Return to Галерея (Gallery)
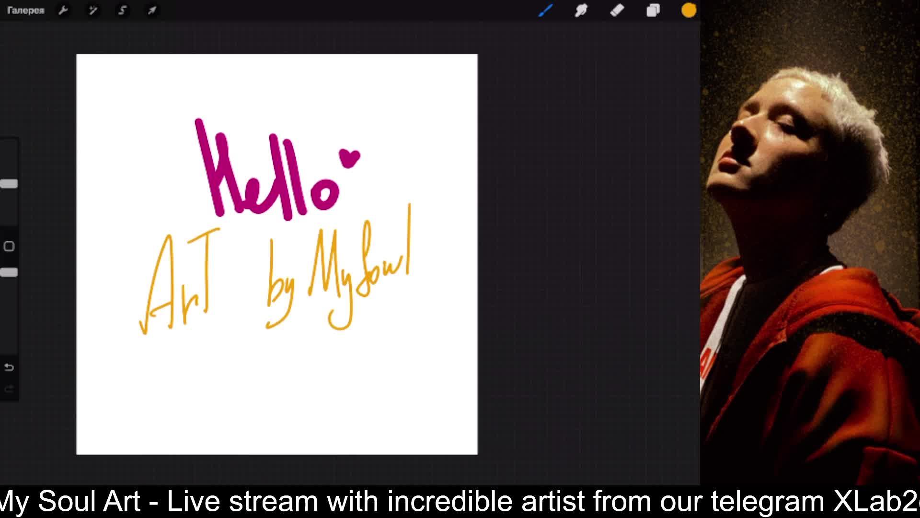Image resolution: width=920 pixels, height=518 pixels. point(25,11)
